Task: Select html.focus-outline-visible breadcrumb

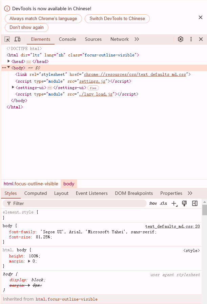Action: [x=31, y=184]
